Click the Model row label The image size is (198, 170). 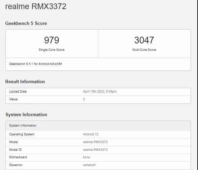[x=13, y=142]
